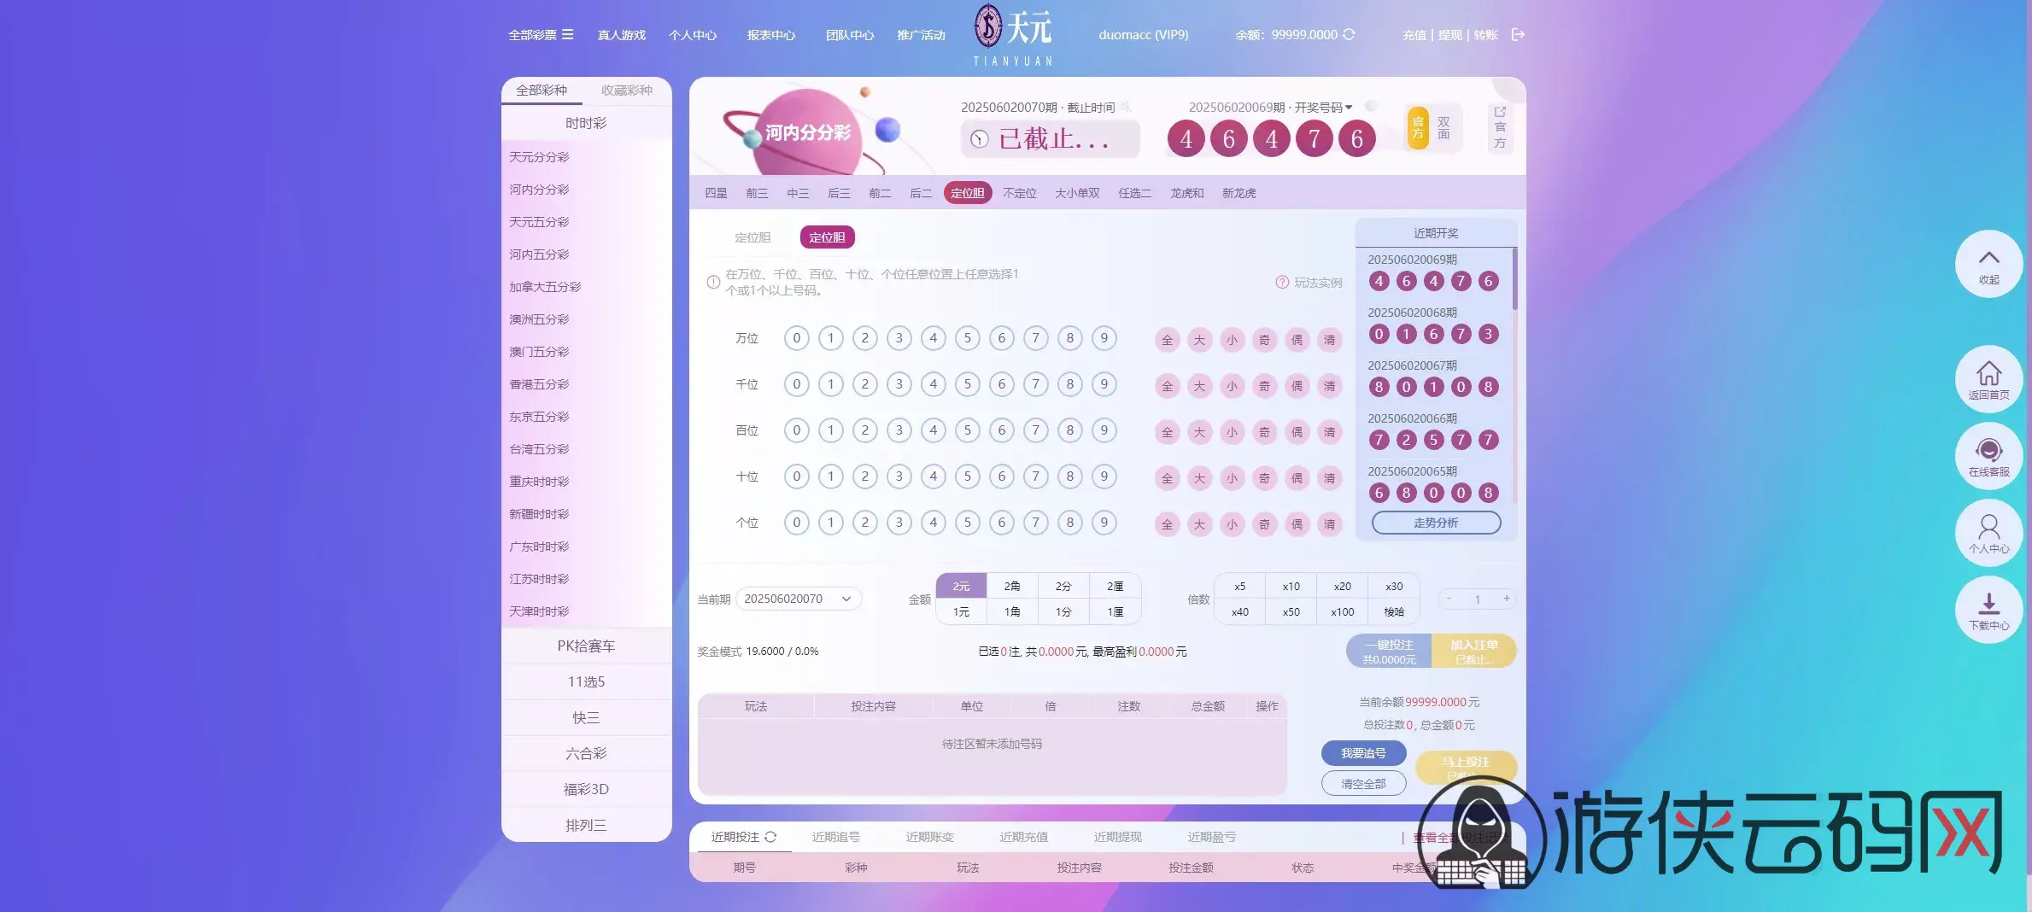Image resolution: width=2032 pixels, height=912 pixels.
Task: Switch to 官方 play mode toggle
Action: (x=1418, y=127)
